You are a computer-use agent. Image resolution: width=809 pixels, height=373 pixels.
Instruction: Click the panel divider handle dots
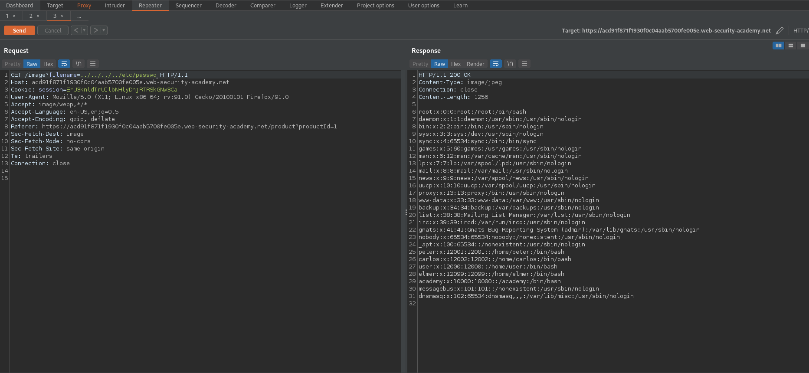(x=406, y=213)
